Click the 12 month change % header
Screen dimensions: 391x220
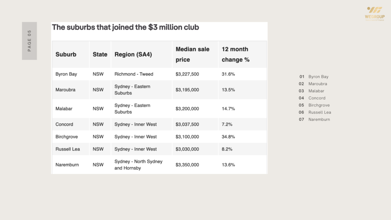click(x=235, y=54)
